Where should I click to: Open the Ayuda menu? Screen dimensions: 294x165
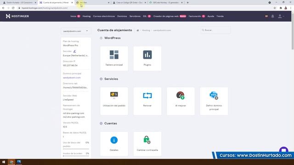pyautogui.click(x=211, y=16)
